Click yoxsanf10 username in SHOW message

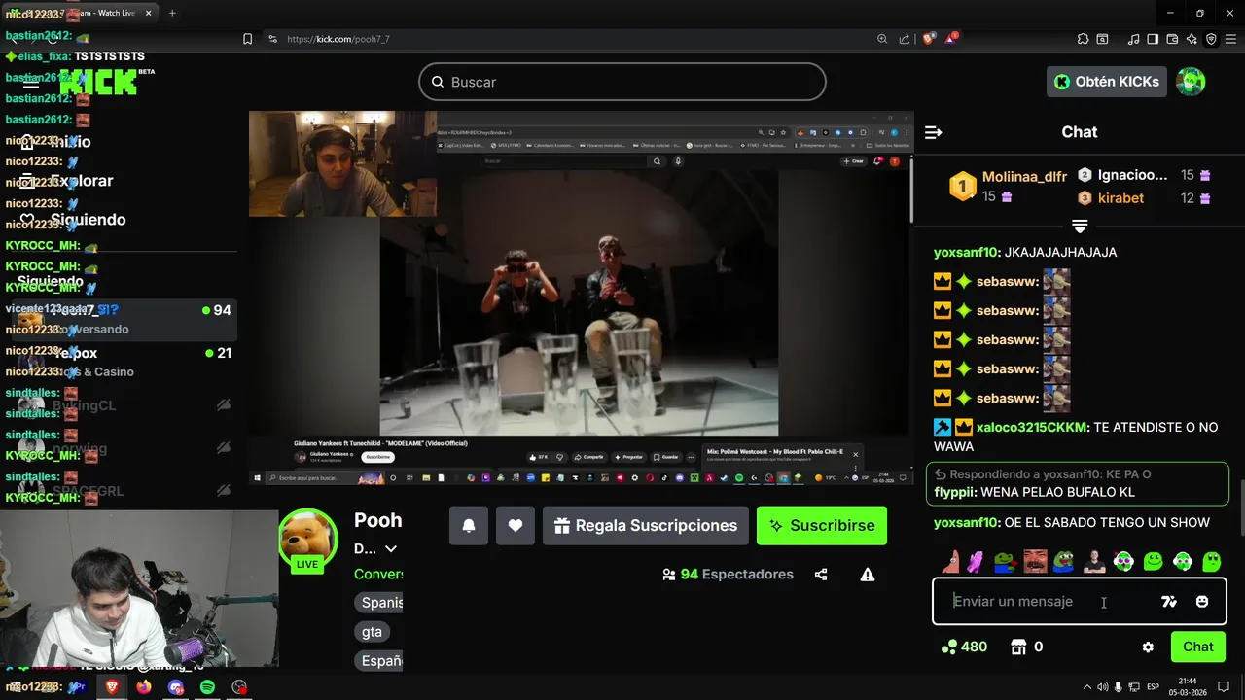pyautogui.click(x=967, y=522)
